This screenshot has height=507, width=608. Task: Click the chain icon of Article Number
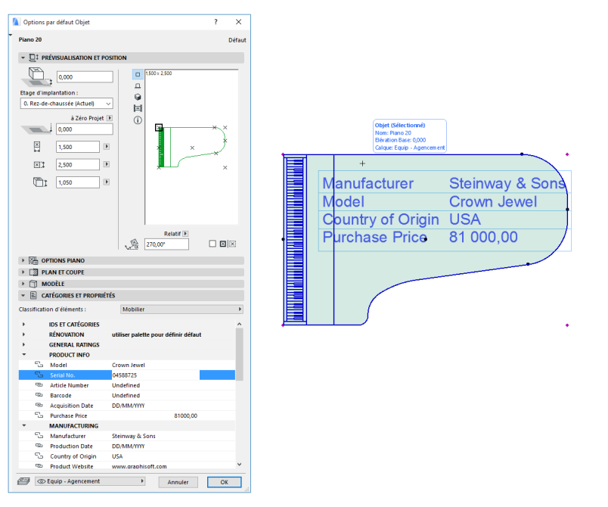coord(39,385)
